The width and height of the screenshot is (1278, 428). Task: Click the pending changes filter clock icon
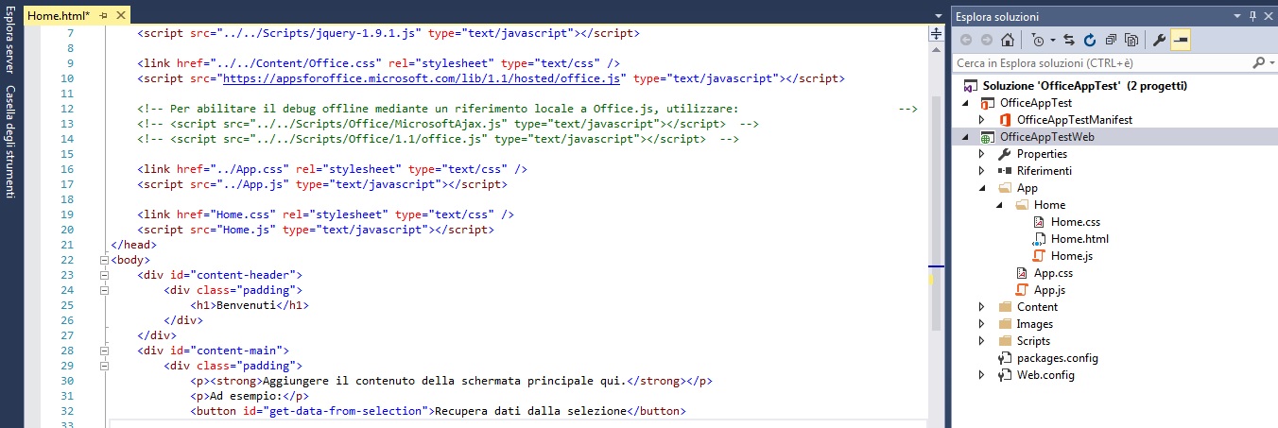click(x=1038, y=40)
